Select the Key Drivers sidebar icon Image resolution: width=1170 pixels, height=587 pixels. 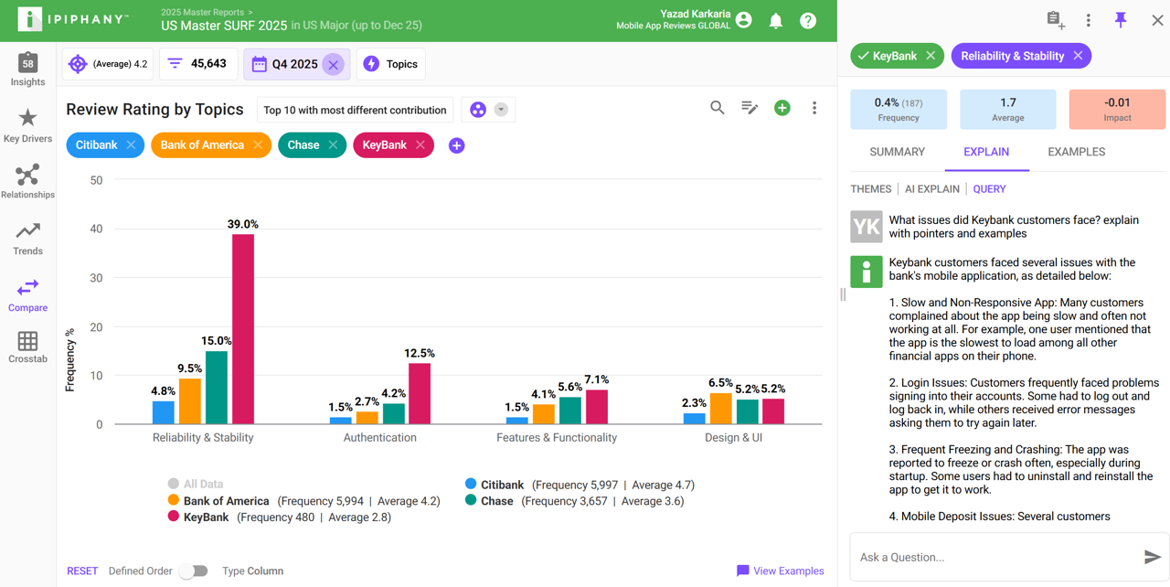pyautogui.click(x=27, y=123)
